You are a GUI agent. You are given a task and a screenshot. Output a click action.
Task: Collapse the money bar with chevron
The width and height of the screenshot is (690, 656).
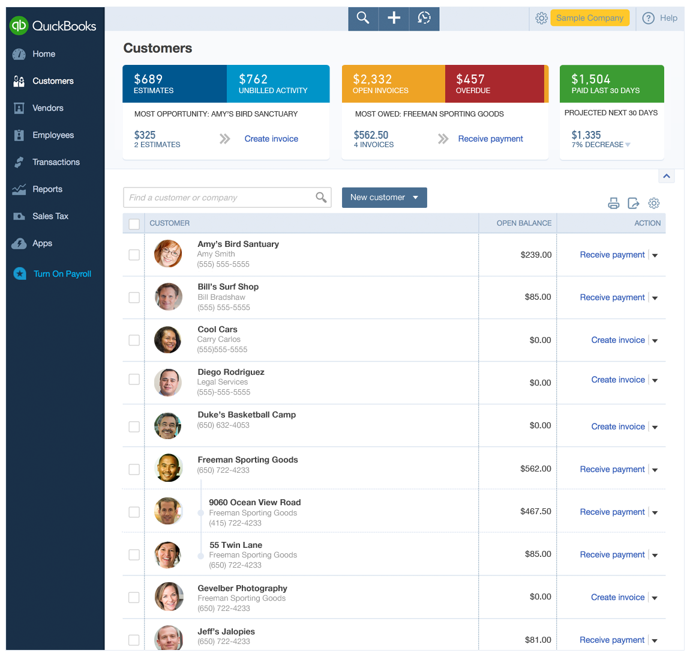[667, 176]
